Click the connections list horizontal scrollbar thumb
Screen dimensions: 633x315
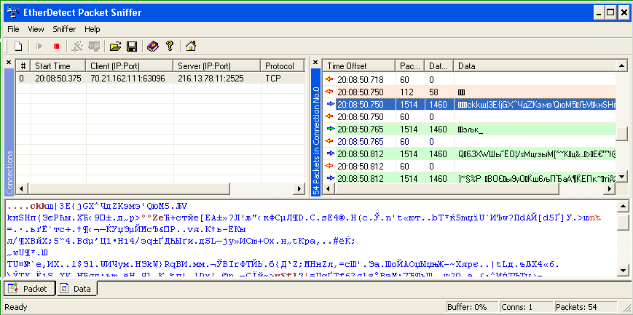128,188
